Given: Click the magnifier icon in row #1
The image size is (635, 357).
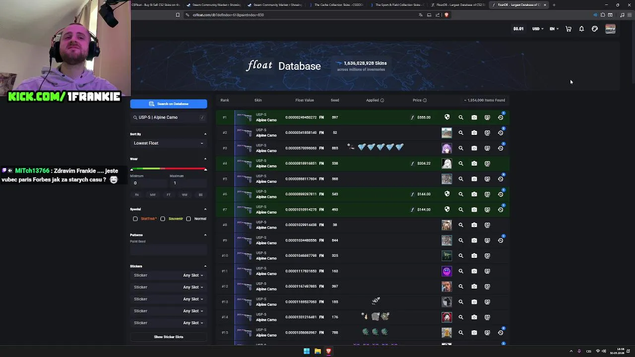Looking at the screenshot, I should tap(461, 118).
